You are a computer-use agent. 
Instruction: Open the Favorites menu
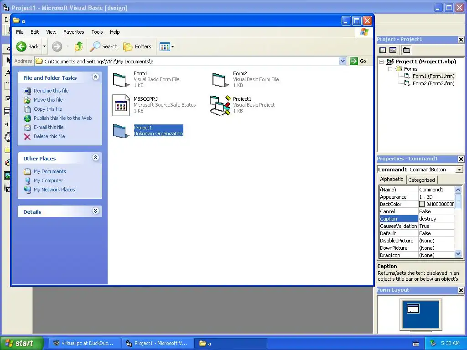pyautogui.click(x=73, y=32)
